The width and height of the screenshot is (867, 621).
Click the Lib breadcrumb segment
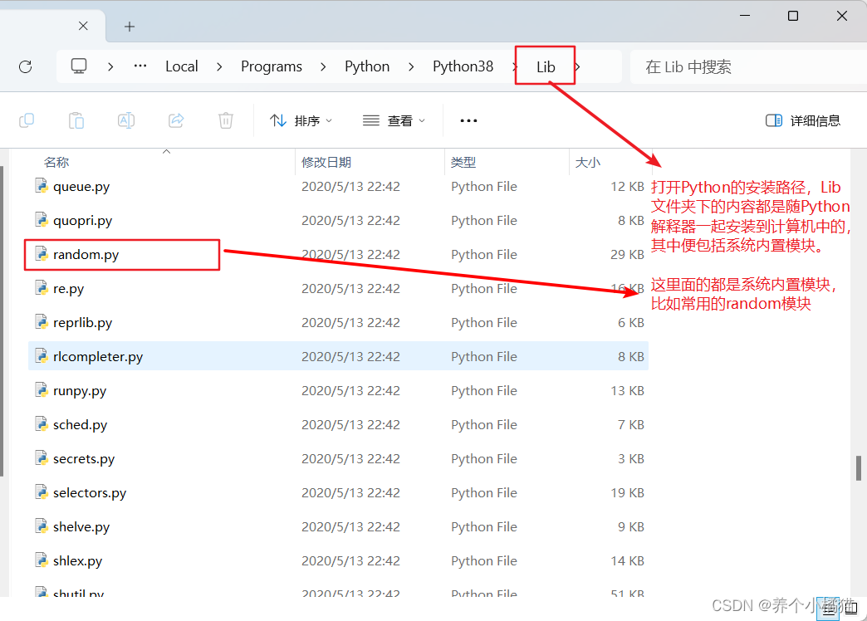[546, 67]
